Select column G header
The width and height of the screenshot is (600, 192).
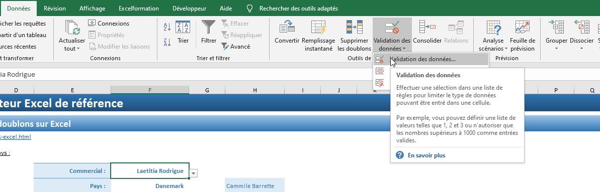(207, 90)
